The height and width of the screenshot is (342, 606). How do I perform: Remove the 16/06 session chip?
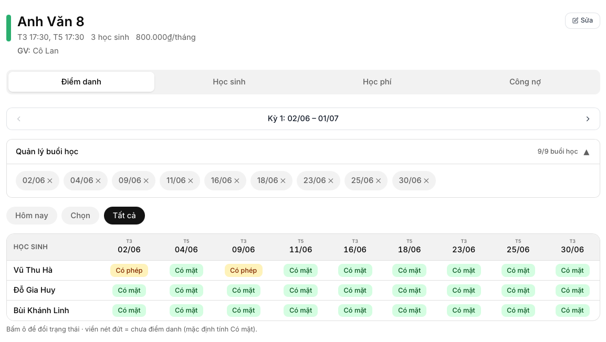coord(237,180)
